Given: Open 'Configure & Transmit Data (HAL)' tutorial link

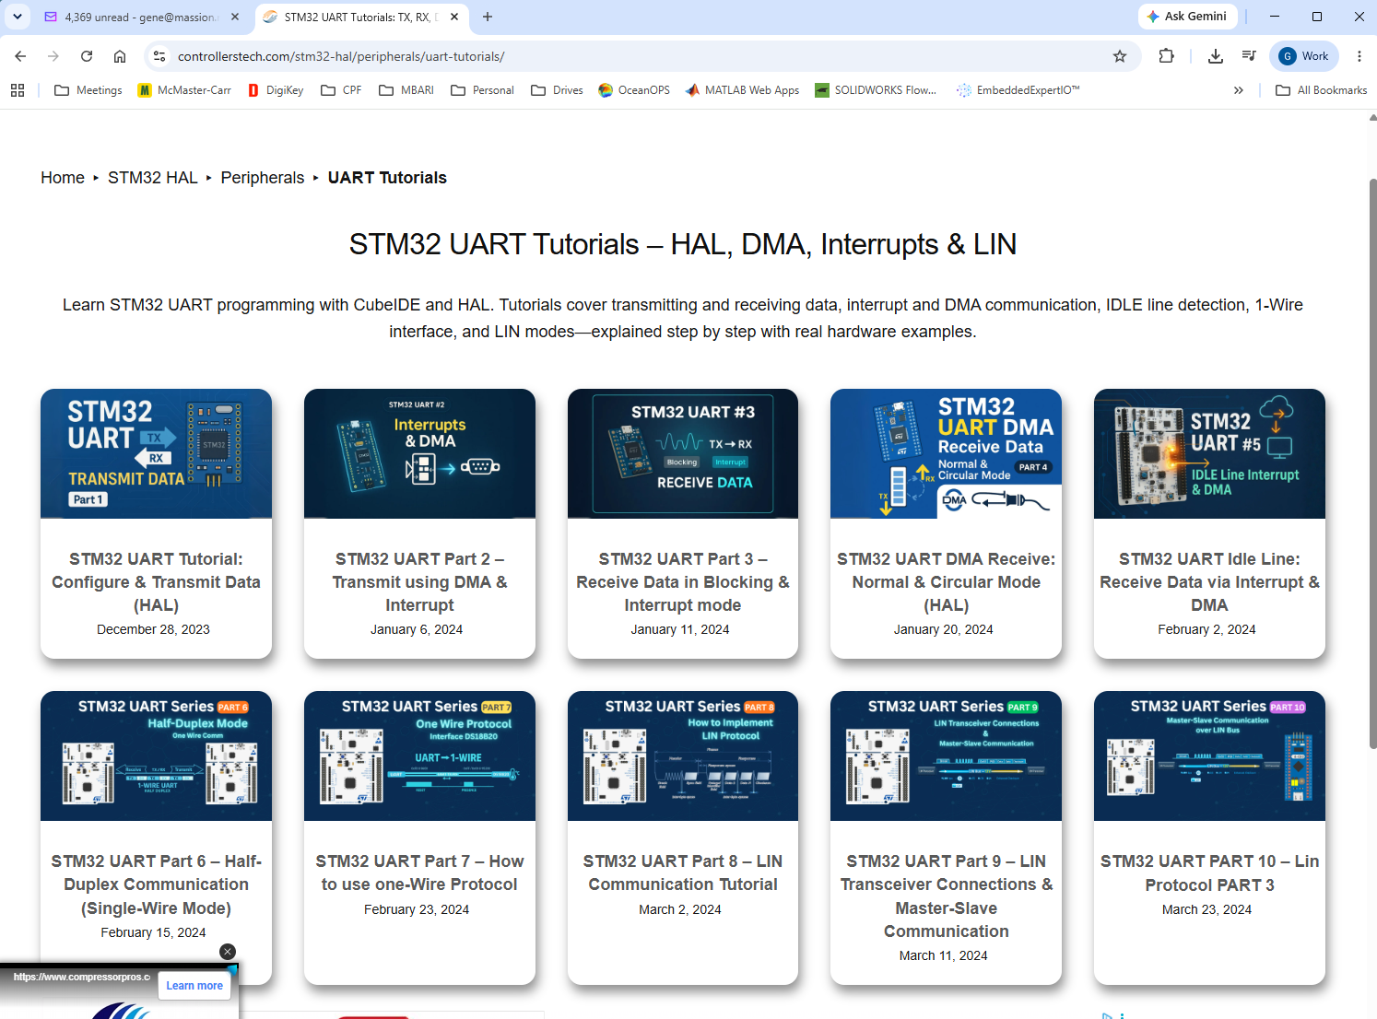Looking at the screenshot, I should (x=156, y=582).
